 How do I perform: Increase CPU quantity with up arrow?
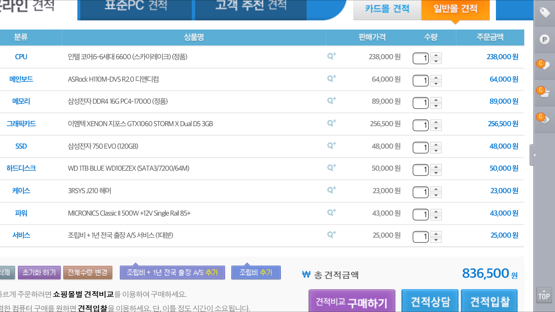(x=436, y=55)
